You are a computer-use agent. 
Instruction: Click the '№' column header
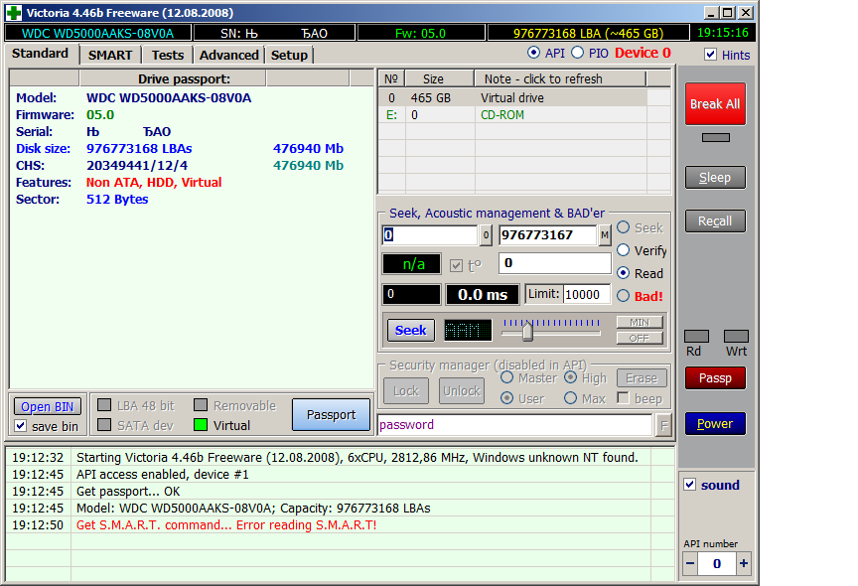pyautogui.click(x=391, y=78)
